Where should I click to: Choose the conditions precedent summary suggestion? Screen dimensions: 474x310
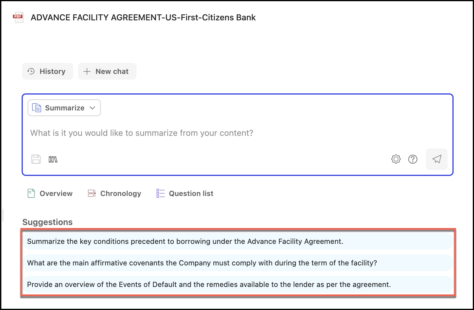(185, 241)
